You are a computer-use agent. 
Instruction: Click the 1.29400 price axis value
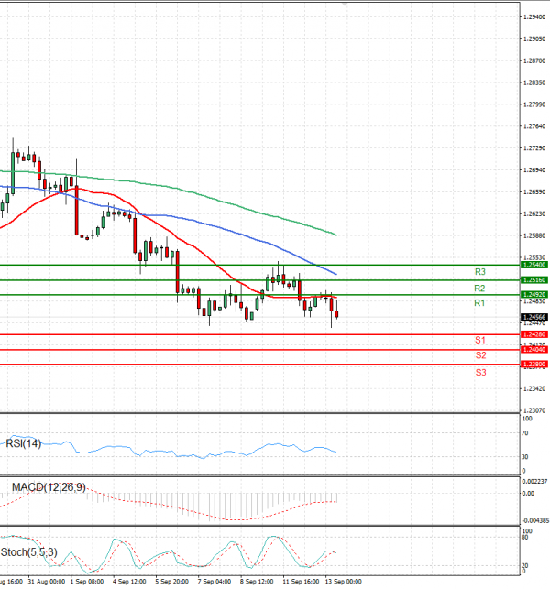click(x=534, y=16)
